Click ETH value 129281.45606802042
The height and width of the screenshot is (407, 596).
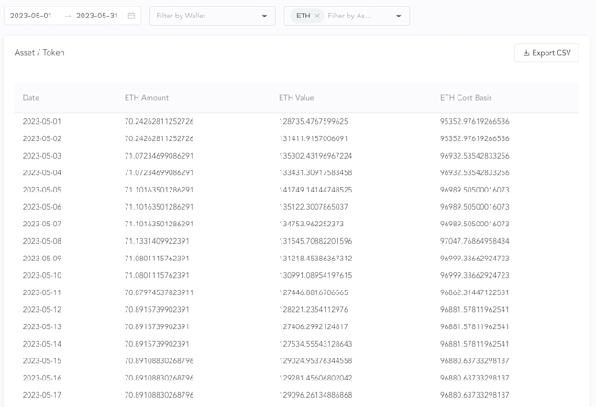tap(315, 378)
